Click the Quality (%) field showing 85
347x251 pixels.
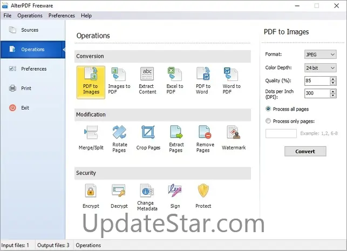[x=317, y=81]
